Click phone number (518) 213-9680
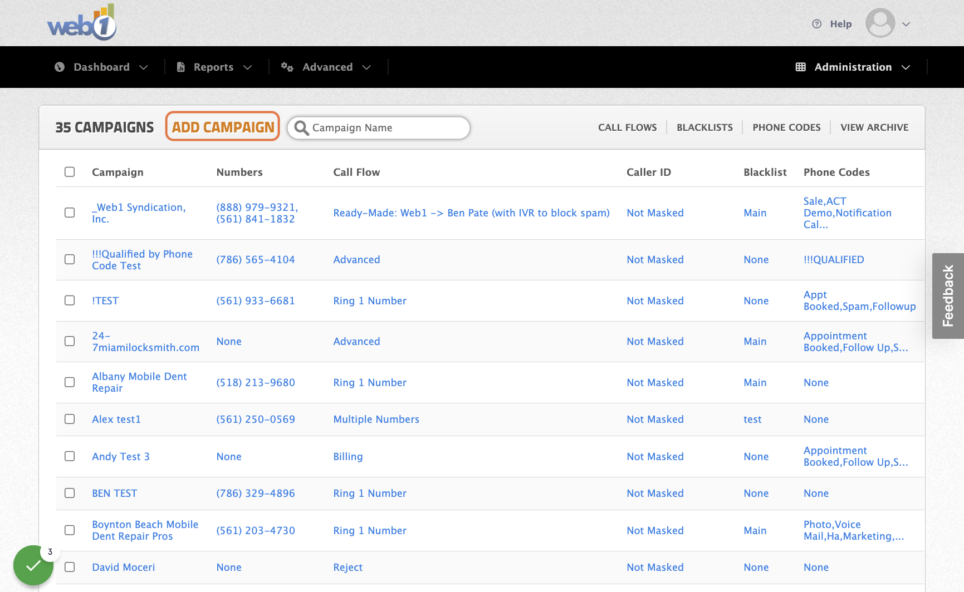The height and width of the screenshot is (592, 964). [256, 383]
